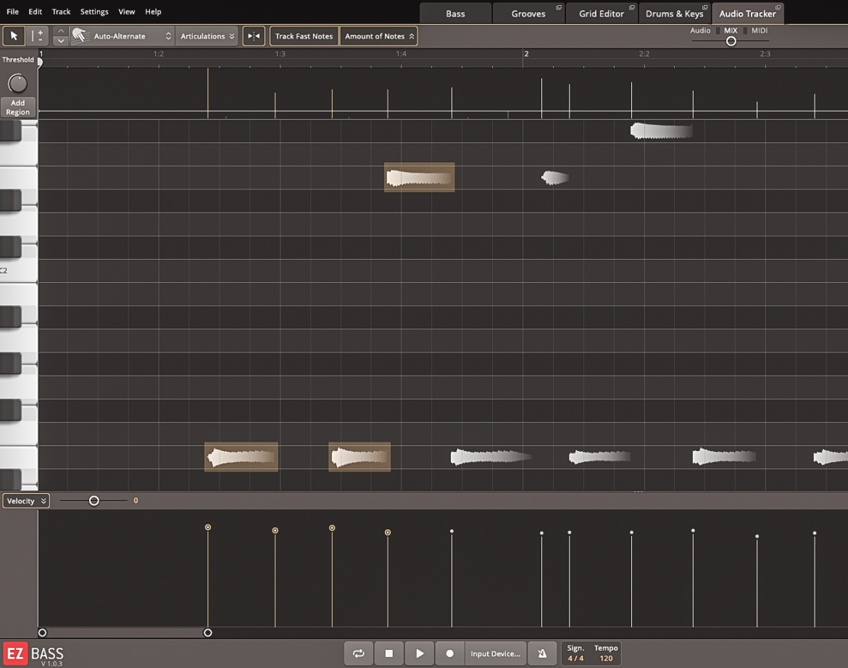
Task: Detach Grooves tab into separate window
Action: click(559, 7)
